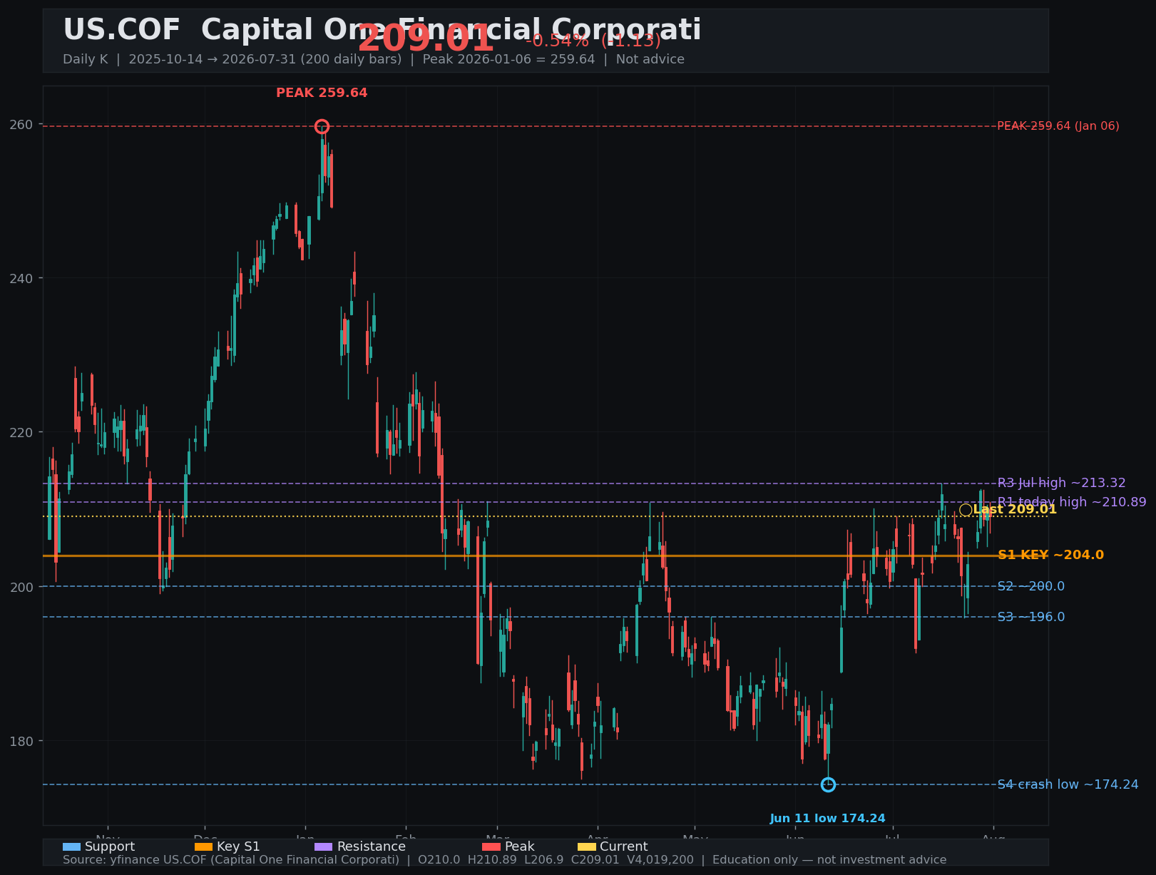Click the US.COF ticker title
This screenshot has height=875, width=1156.
[x=121, y=30]
